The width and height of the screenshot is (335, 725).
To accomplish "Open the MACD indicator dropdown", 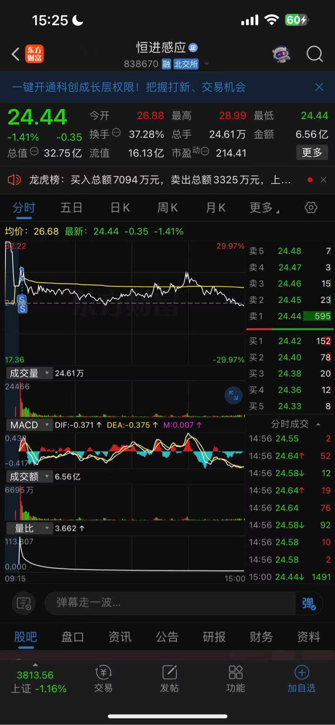I will [x=29, y=425].
